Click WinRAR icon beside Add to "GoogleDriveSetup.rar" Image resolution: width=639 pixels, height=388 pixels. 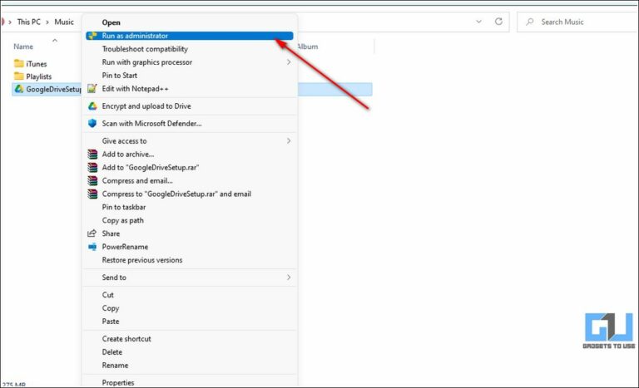[92, 167]
